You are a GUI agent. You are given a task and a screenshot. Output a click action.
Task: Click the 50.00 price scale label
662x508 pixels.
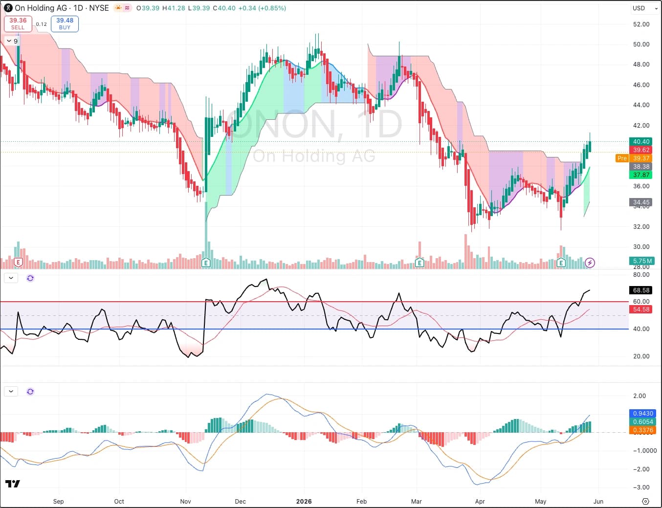point(641,44)
